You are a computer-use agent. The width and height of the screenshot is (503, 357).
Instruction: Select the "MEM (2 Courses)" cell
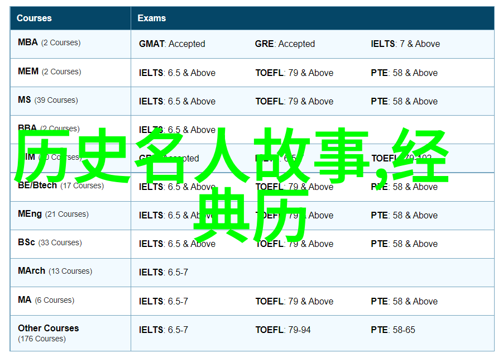tap(70, 73)
